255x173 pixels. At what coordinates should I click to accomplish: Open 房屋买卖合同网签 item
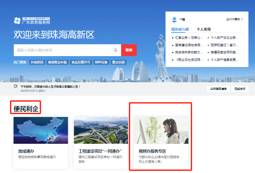tap(225, 52)
